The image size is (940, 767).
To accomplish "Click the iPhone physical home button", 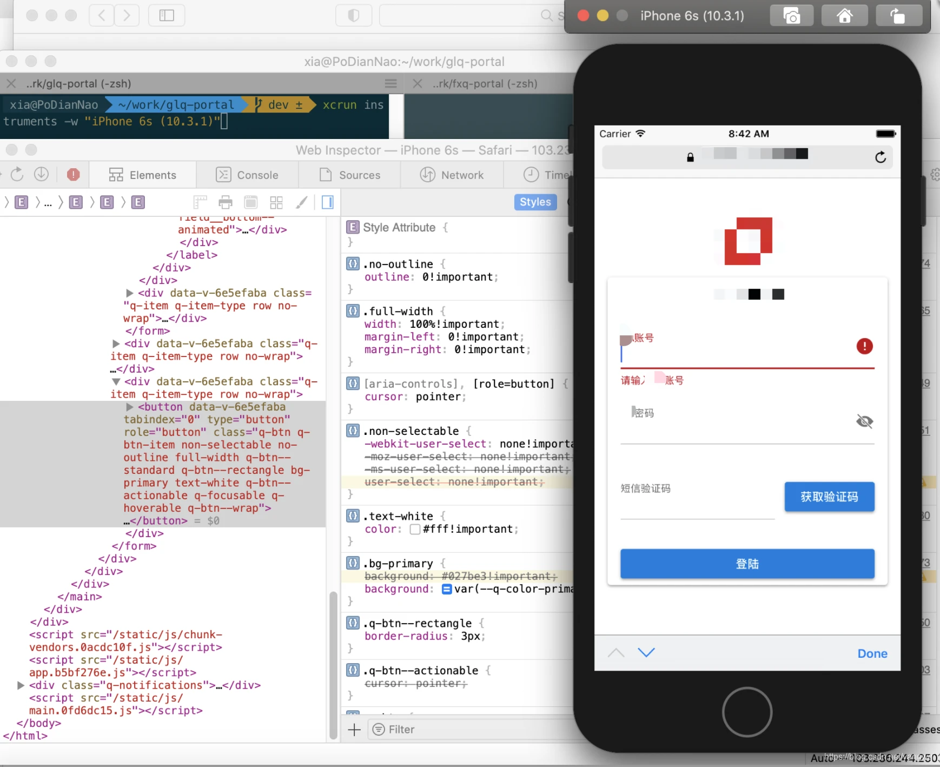I will [x=747, y=712].
